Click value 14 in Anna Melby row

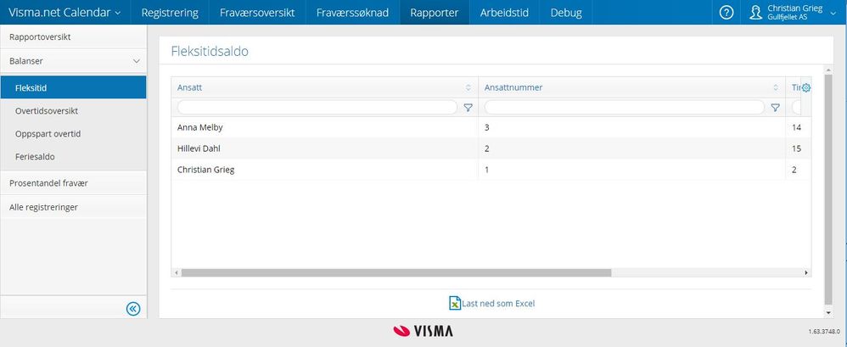point(796,128)
